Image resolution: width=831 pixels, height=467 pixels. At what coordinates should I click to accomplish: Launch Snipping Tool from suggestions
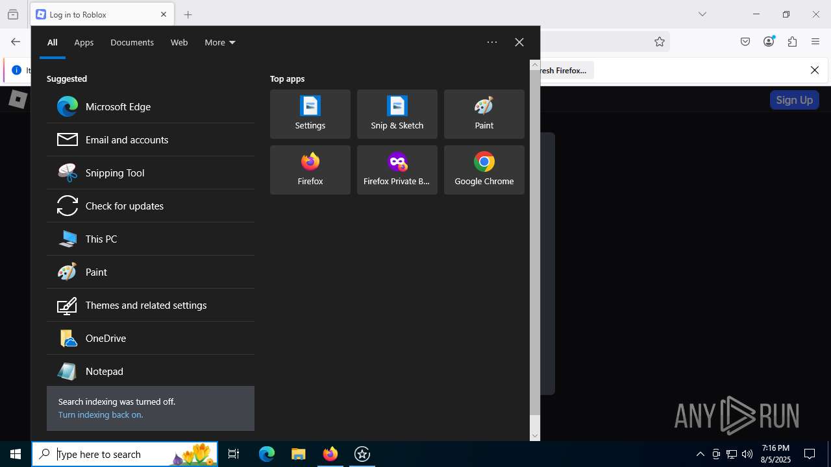(151, 173)
